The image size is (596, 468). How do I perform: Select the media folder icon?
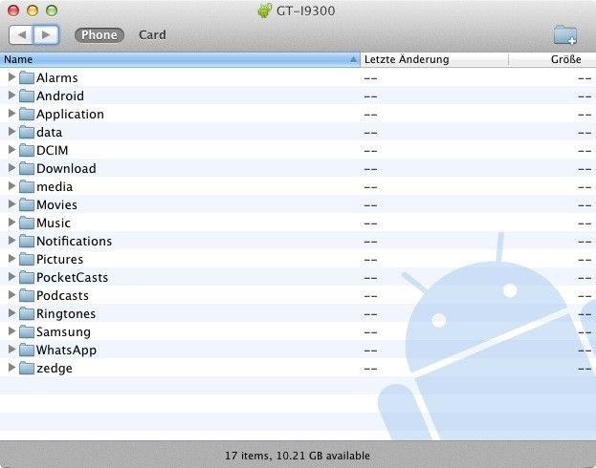coord(27,187)
